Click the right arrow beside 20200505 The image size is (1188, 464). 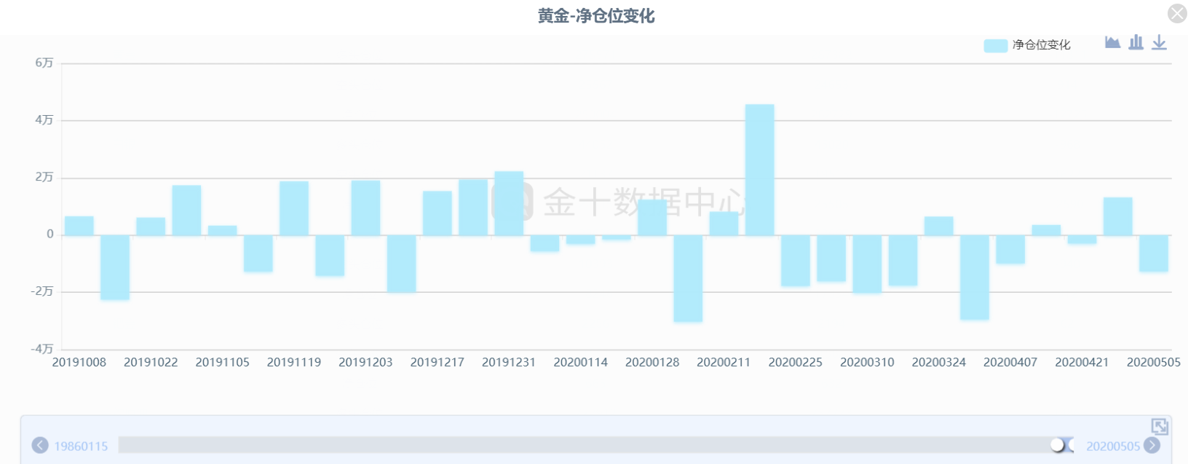point(1152,445)
